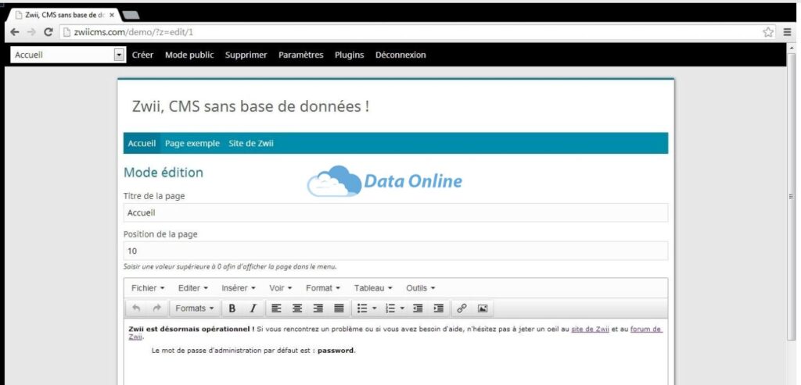
Task: Decrease indent of paragraph
Action: point(418,308)
